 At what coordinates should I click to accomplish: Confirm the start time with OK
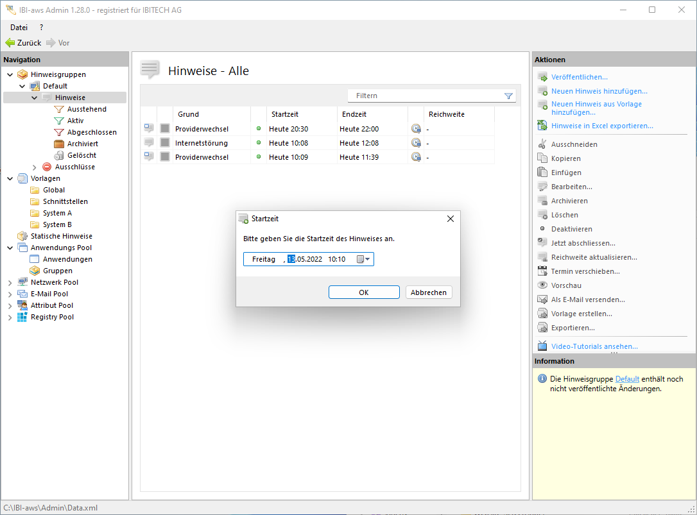coord(364,292)
